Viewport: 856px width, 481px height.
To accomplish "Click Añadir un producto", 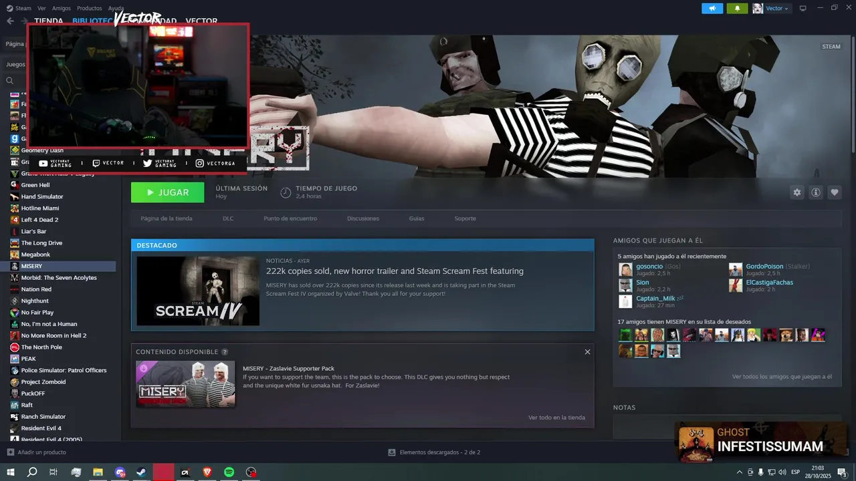I will click(x=42, y=452).
